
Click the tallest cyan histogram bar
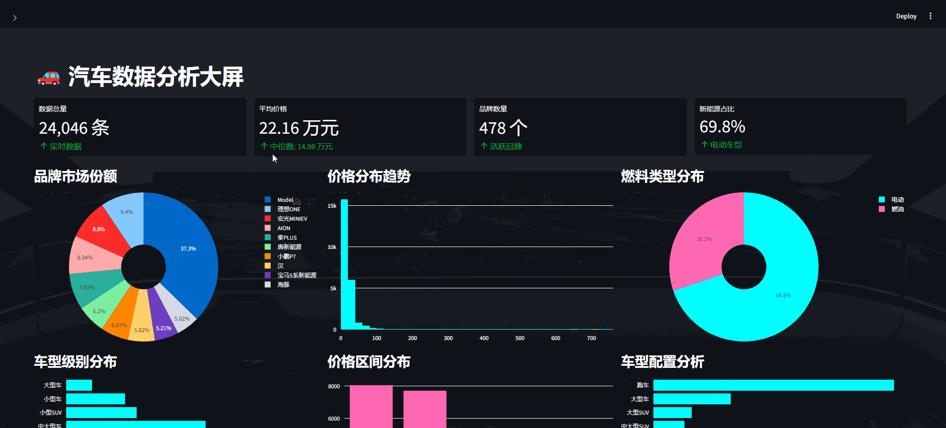pyautogui.click(x=344, y=264)
